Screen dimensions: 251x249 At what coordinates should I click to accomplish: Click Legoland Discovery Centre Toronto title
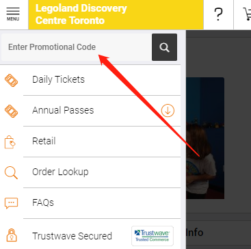81,14
